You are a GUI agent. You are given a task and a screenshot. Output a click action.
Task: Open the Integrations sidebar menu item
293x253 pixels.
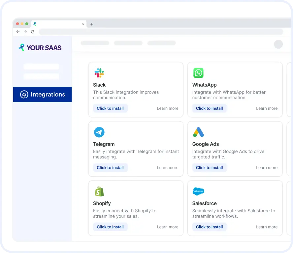tap(43, 94)
